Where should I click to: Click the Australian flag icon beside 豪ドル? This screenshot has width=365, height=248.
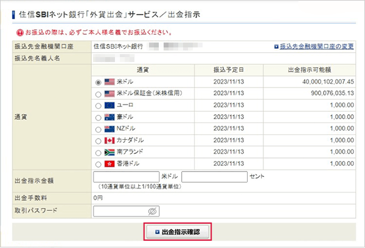tap(109, 117)
